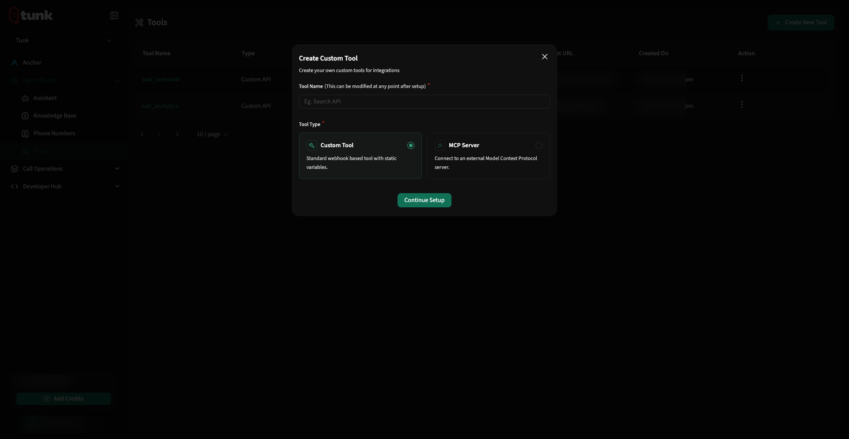Click the Type column header

[248, 53]
